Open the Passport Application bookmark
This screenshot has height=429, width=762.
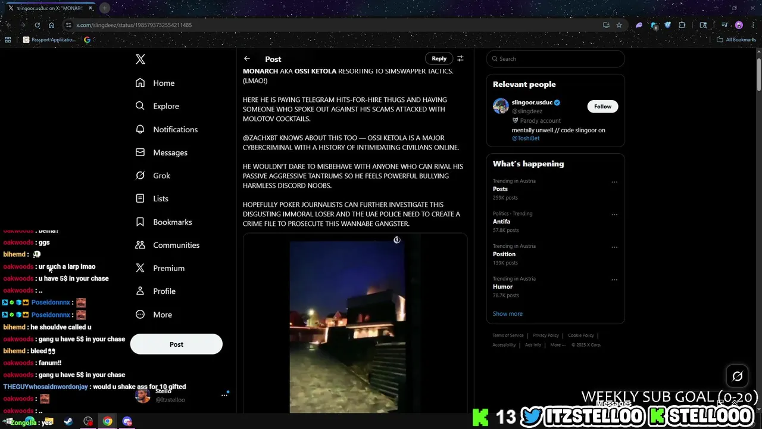pyautogui.click(x=49, y=40)
